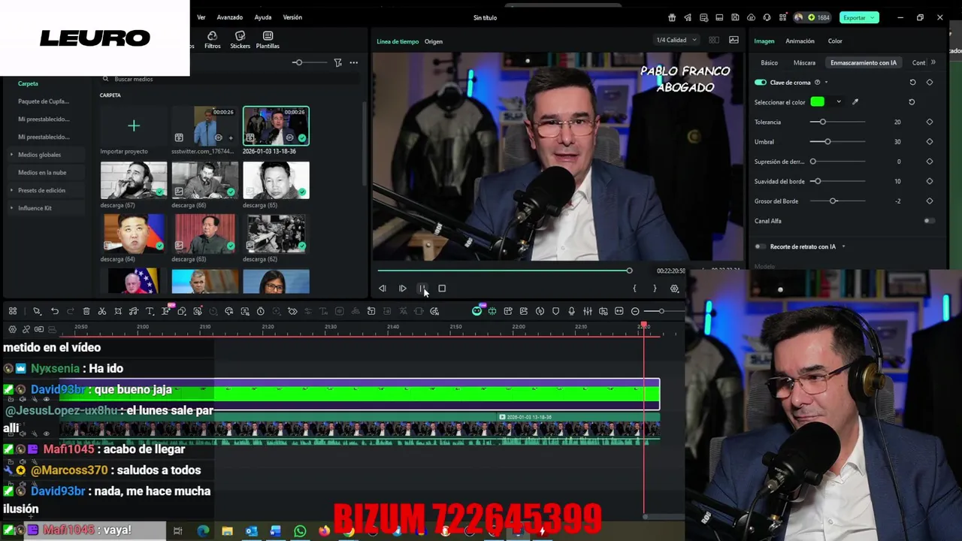Pick chroma color with the eyedropper
Screen dimensions: 962x541
(x=855, y=102)
